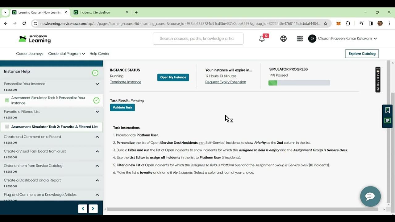Click the ServiceNow Learning logo
The width and height of the screenshot is (395, 222).
35,39
